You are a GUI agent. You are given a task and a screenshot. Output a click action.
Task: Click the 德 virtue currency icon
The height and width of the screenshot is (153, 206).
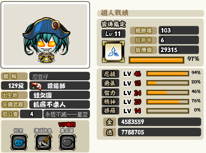[x=110, y=132]
